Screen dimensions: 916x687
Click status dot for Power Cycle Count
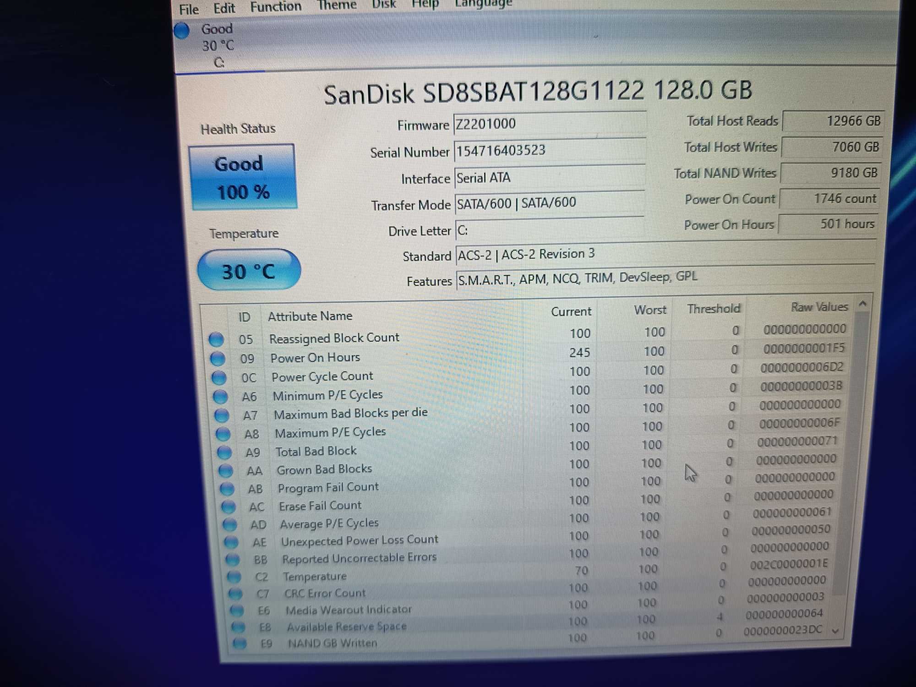click(219, 378)
